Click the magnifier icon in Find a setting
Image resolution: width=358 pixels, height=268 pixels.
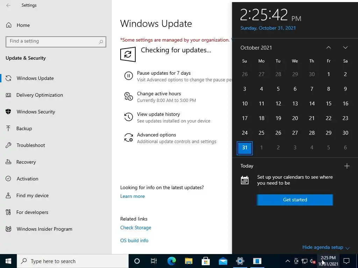tap(101, 42)
